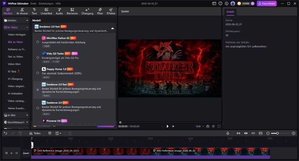The height and width of the screenshot is (161, 299).
Task: Undo the last action
Action: pyautogui.click(x=6, y=133)
